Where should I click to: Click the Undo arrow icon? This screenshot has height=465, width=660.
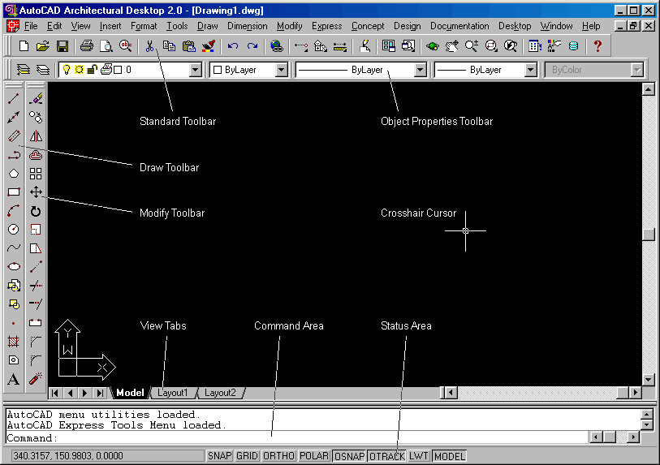click(x=233, y=46)
